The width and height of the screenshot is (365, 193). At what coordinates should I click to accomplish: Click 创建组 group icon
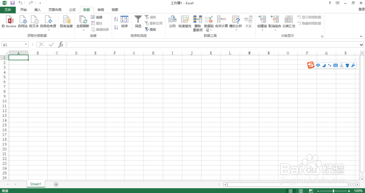(x=262, y=20)
